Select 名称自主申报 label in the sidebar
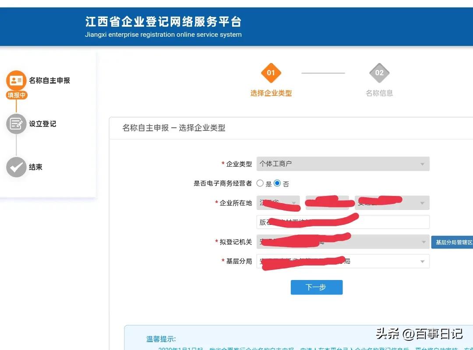 [49, 80]
